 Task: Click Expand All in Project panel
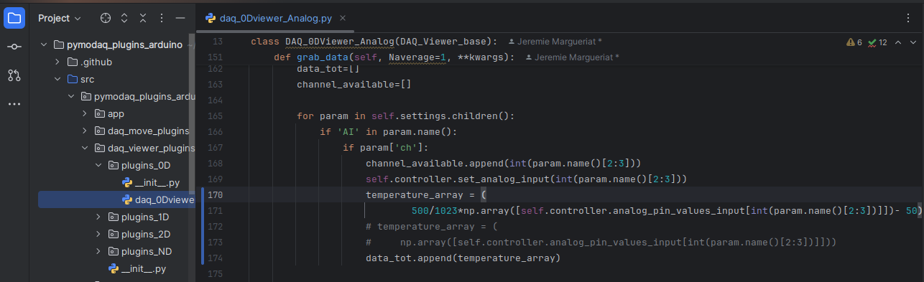pos(124,18)
